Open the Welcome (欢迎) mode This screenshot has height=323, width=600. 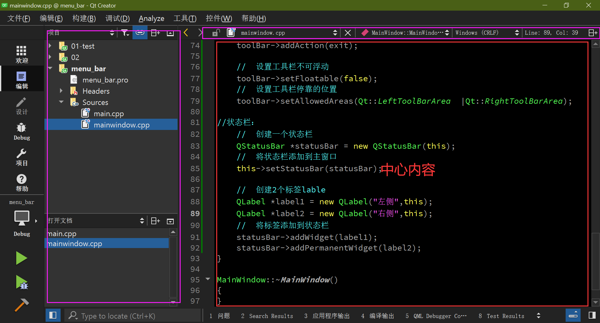(x=22, y=54)
